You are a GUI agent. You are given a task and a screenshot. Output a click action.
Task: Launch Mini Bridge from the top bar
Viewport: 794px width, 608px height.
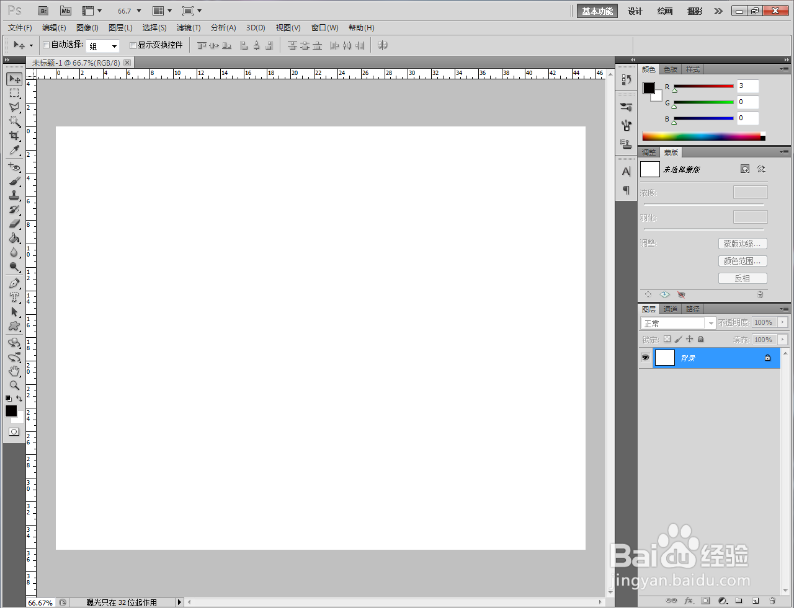point(66,11)
